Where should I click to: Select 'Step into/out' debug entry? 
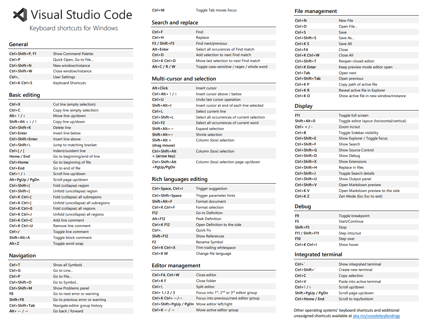tap(349, 233)
